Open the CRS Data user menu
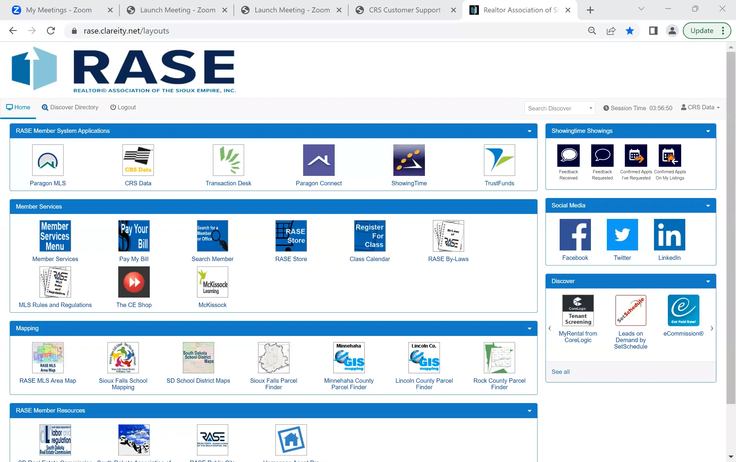The height and width of the screenshot is (462, 736). 700,107
